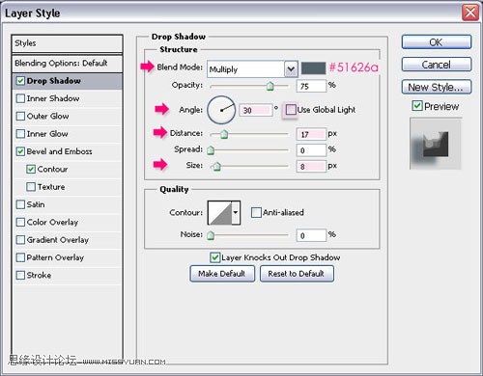Click the Angle dial control
The height and width of the screenshot is (376, 483).
[x=221, y=110]
